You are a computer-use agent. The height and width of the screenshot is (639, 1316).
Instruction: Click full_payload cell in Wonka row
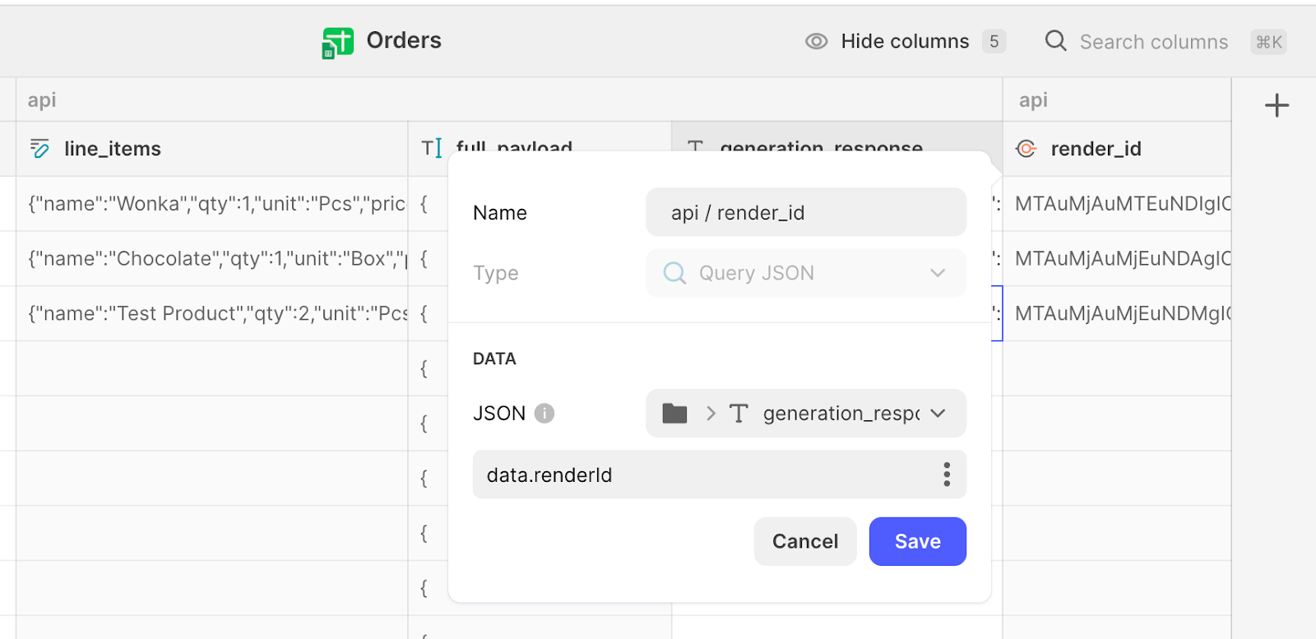point(428,203)
